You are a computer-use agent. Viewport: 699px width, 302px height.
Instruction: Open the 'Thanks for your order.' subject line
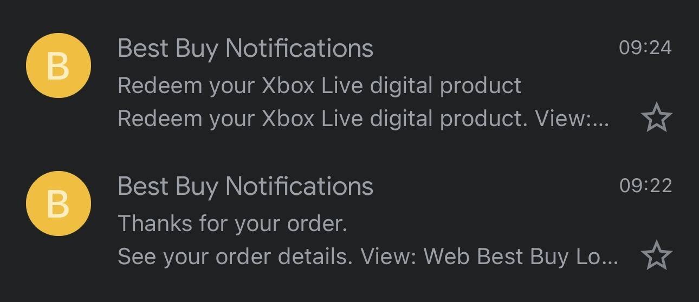click(232, 223)
